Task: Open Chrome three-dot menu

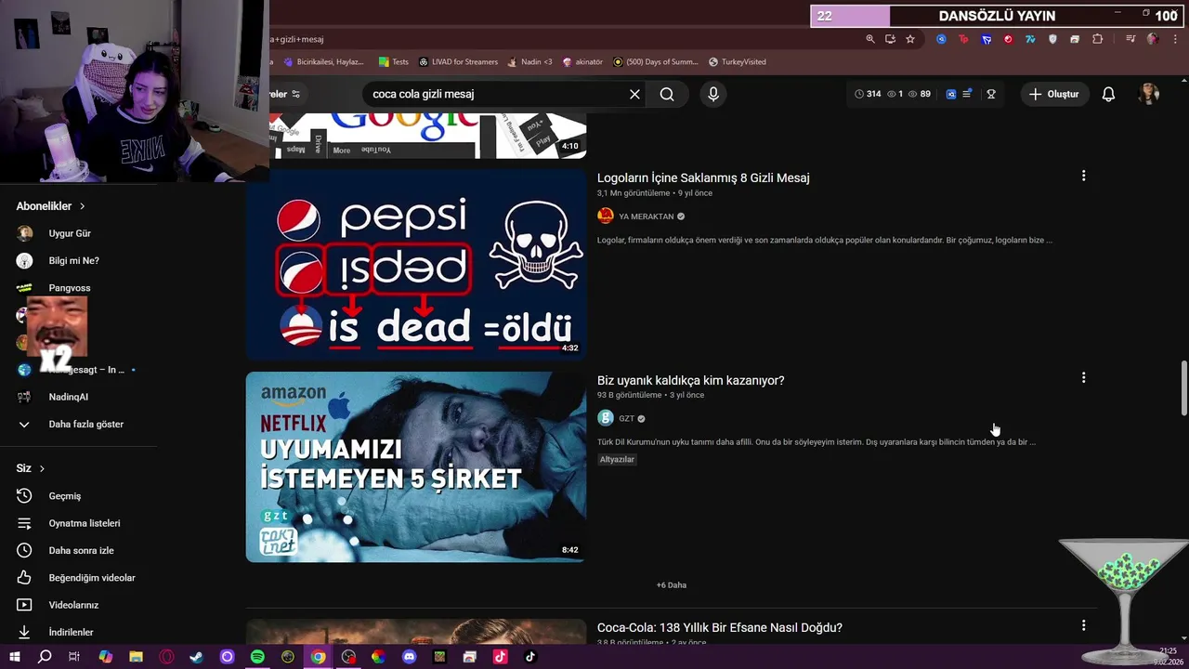Action: [x=1174, y=39]
